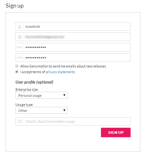Click the dots icon beside confirm password field
147x158 pixels.
[x=20, y=58]
